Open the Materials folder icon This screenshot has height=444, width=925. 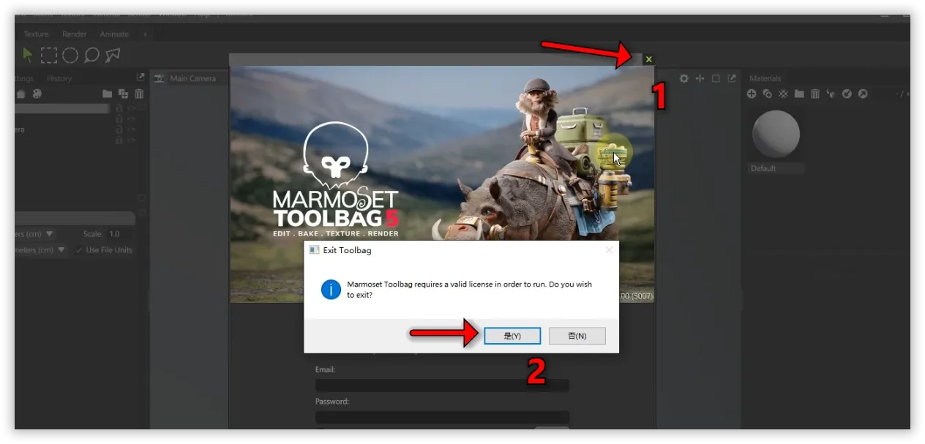799,94
